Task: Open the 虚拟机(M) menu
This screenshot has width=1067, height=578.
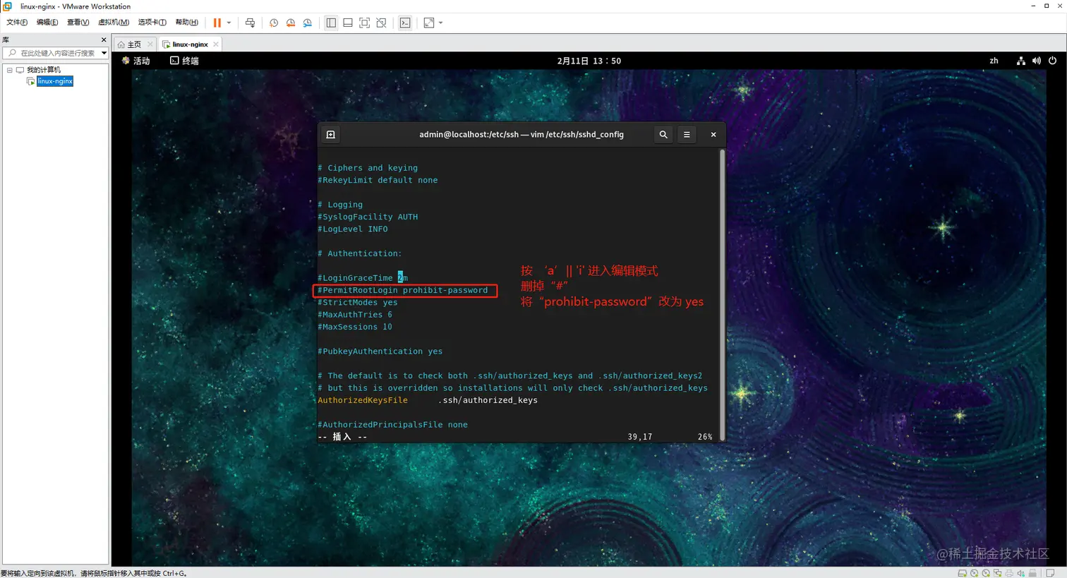Action: coord(113,23)
